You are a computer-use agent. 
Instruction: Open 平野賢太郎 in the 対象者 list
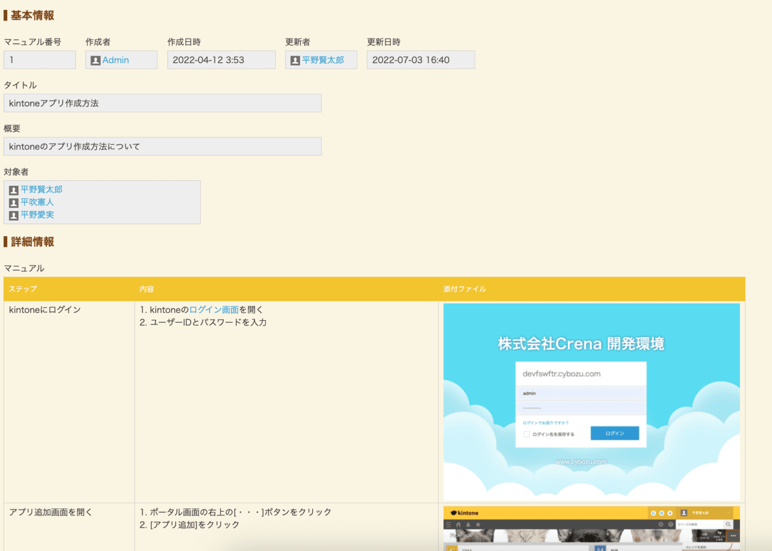41,190
